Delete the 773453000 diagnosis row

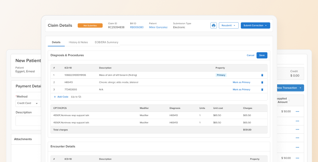pyautogui.click(x=262, y=89)
